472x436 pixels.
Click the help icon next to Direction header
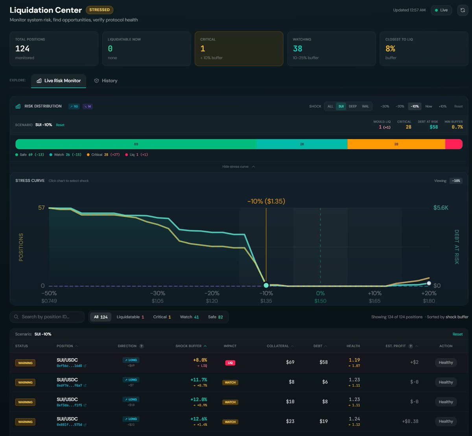coord(141,346)
